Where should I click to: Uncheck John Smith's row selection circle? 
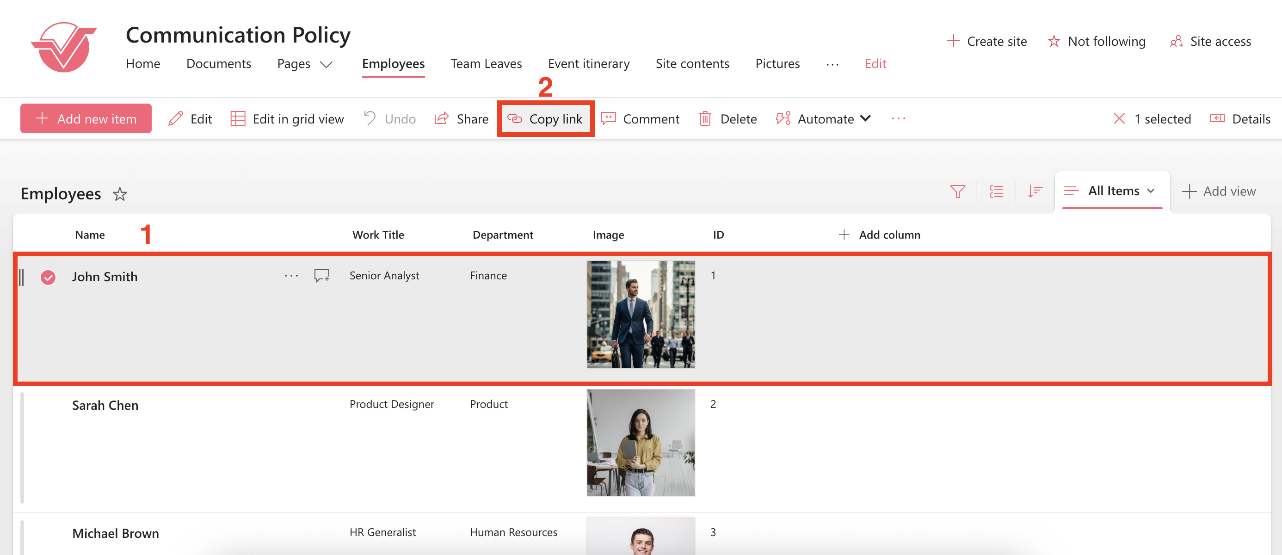[x=48, y=277]
